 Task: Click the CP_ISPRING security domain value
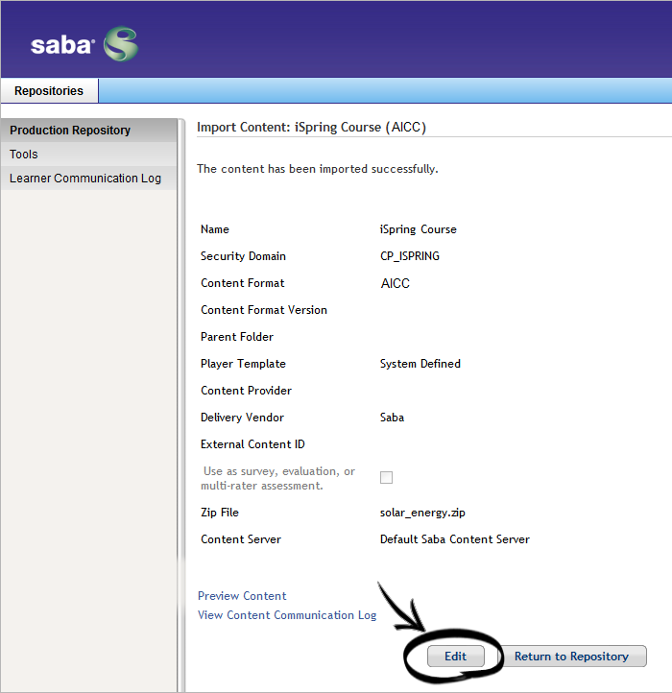pos(409,256)
